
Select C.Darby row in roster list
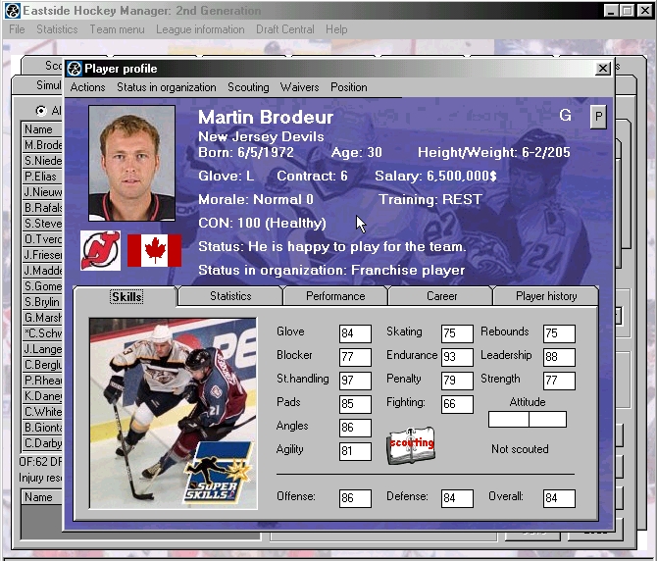tap(42, 443)
